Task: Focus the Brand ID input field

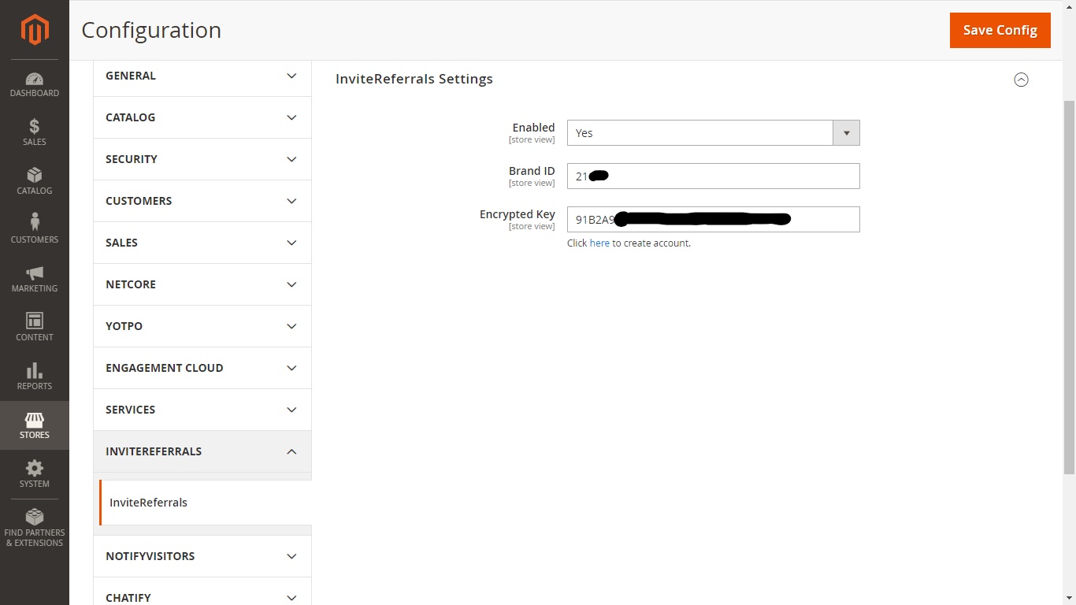Action: (713, 176)
